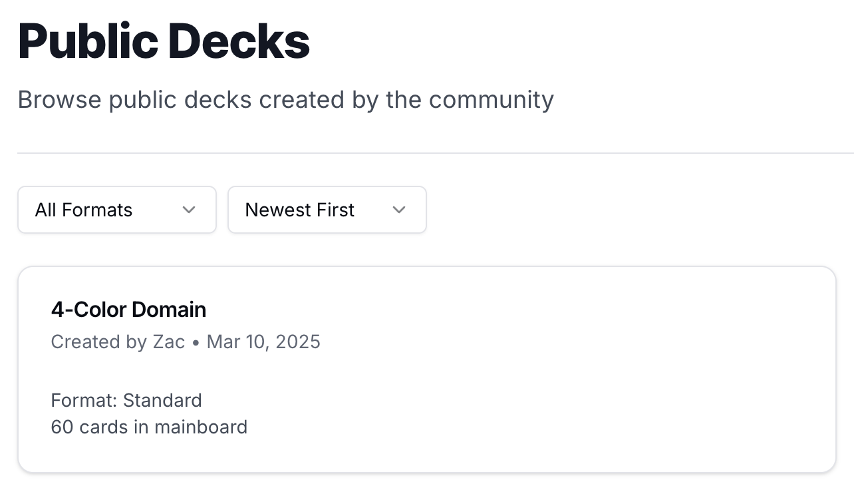Select the Mar 10, 2025 date text

263,342
